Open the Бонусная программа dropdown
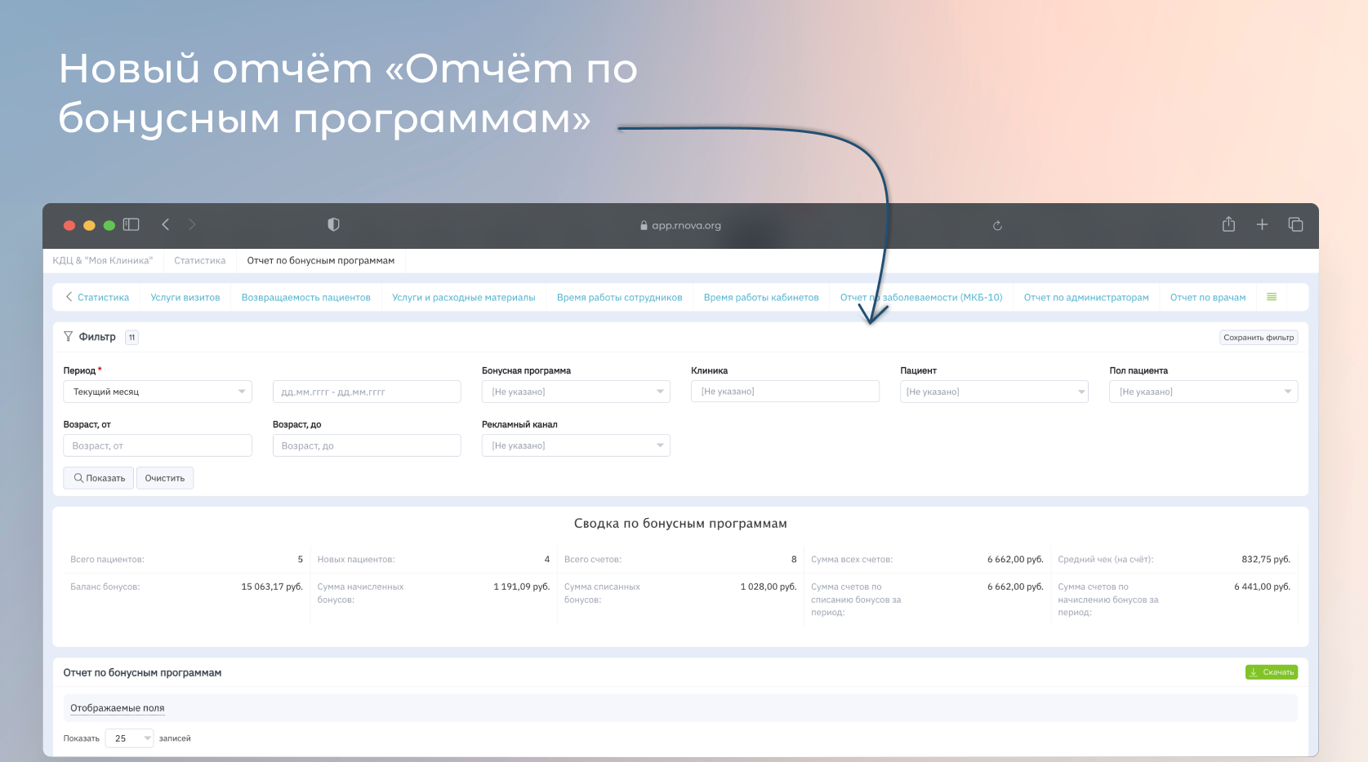The width and height of the screenshot is (1368, 762). pyautogui.click(x=576, y=392)
